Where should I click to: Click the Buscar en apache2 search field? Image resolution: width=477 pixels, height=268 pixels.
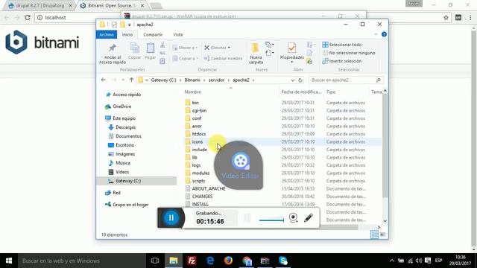point(346,80)
